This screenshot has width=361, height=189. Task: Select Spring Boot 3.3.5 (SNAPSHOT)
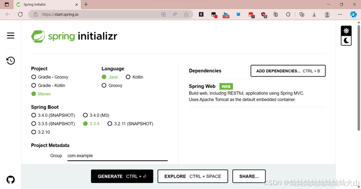[x=53, y=124]
